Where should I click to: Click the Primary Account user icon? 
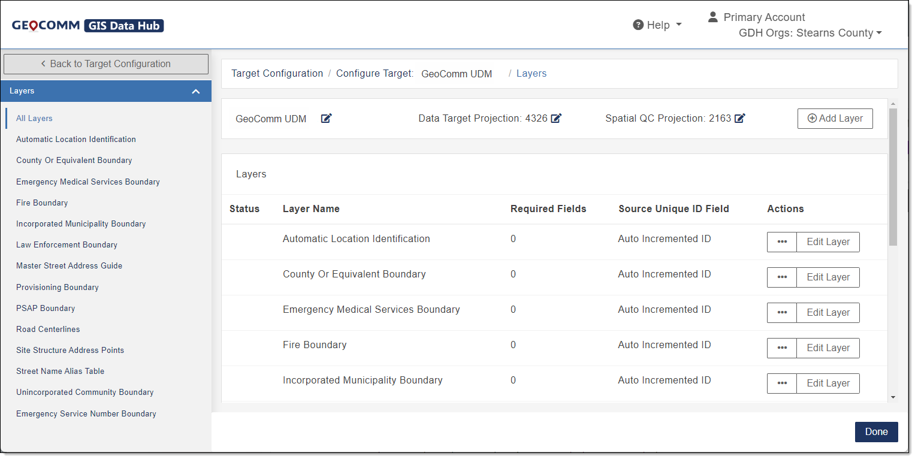712,17
